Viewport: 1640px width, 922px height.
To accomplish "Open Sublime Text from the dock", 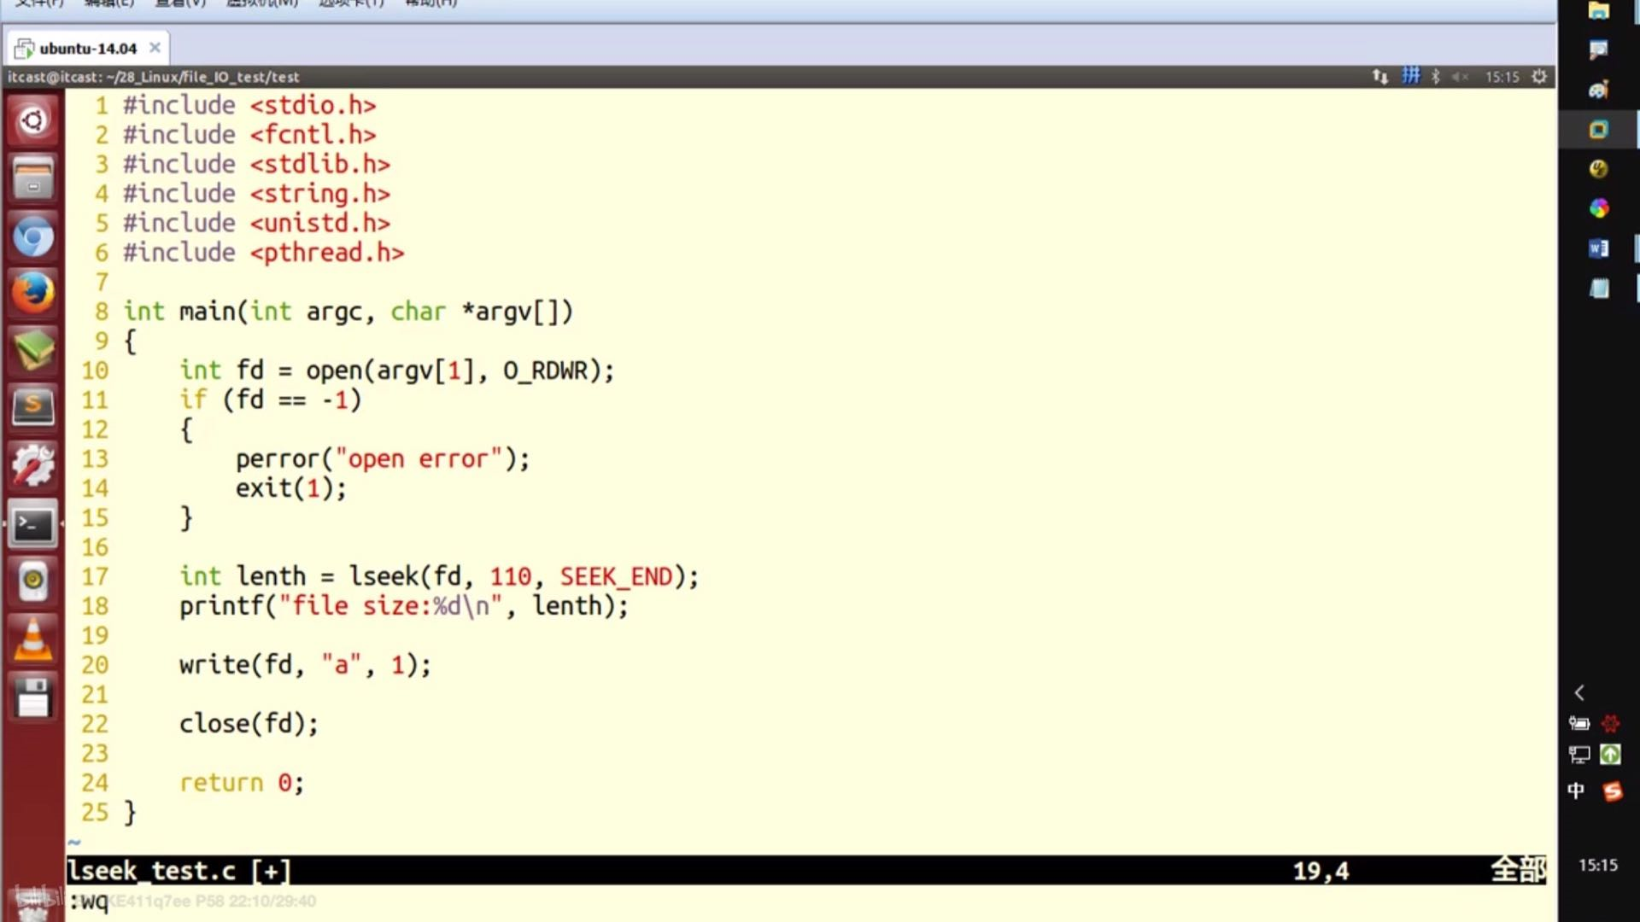I will 32,407.
